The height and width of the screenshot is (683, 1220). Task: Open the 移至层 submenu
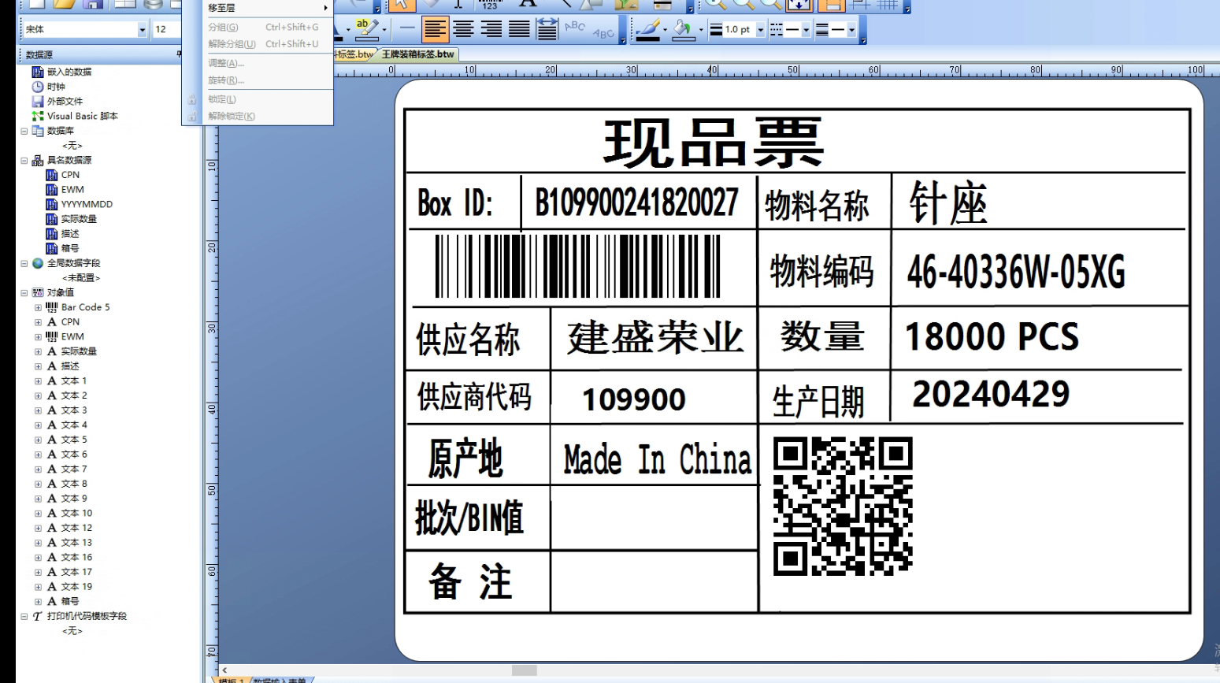pyautogui.click(x=267, y=8)
